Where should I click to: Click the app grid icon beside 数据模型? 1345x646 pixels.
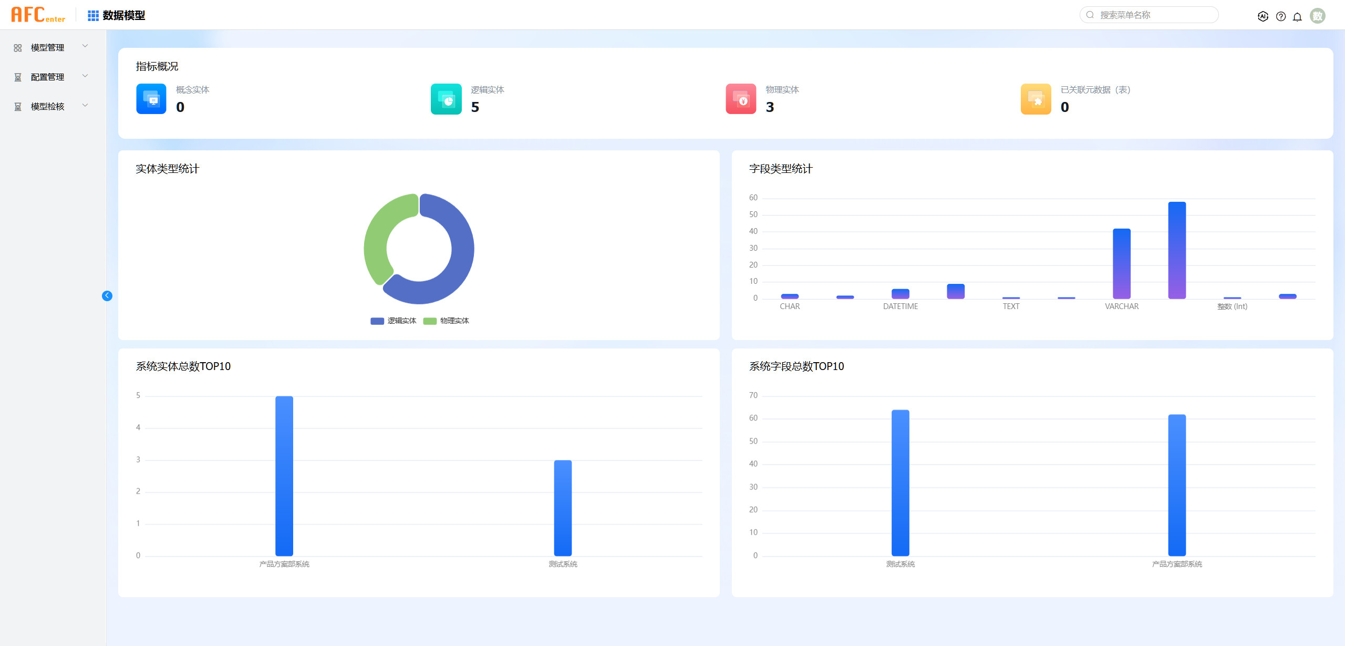pyautogui.click(x=93, y=16)
